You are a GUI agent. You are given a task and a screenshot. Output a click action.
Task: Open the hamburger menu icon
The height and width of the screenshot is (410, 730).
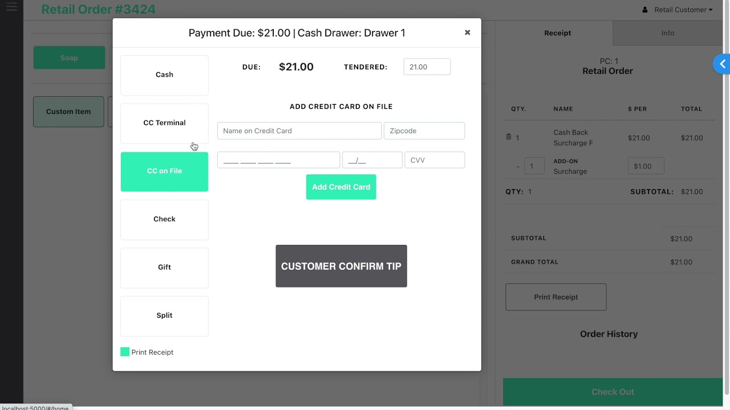coord(11,7)
